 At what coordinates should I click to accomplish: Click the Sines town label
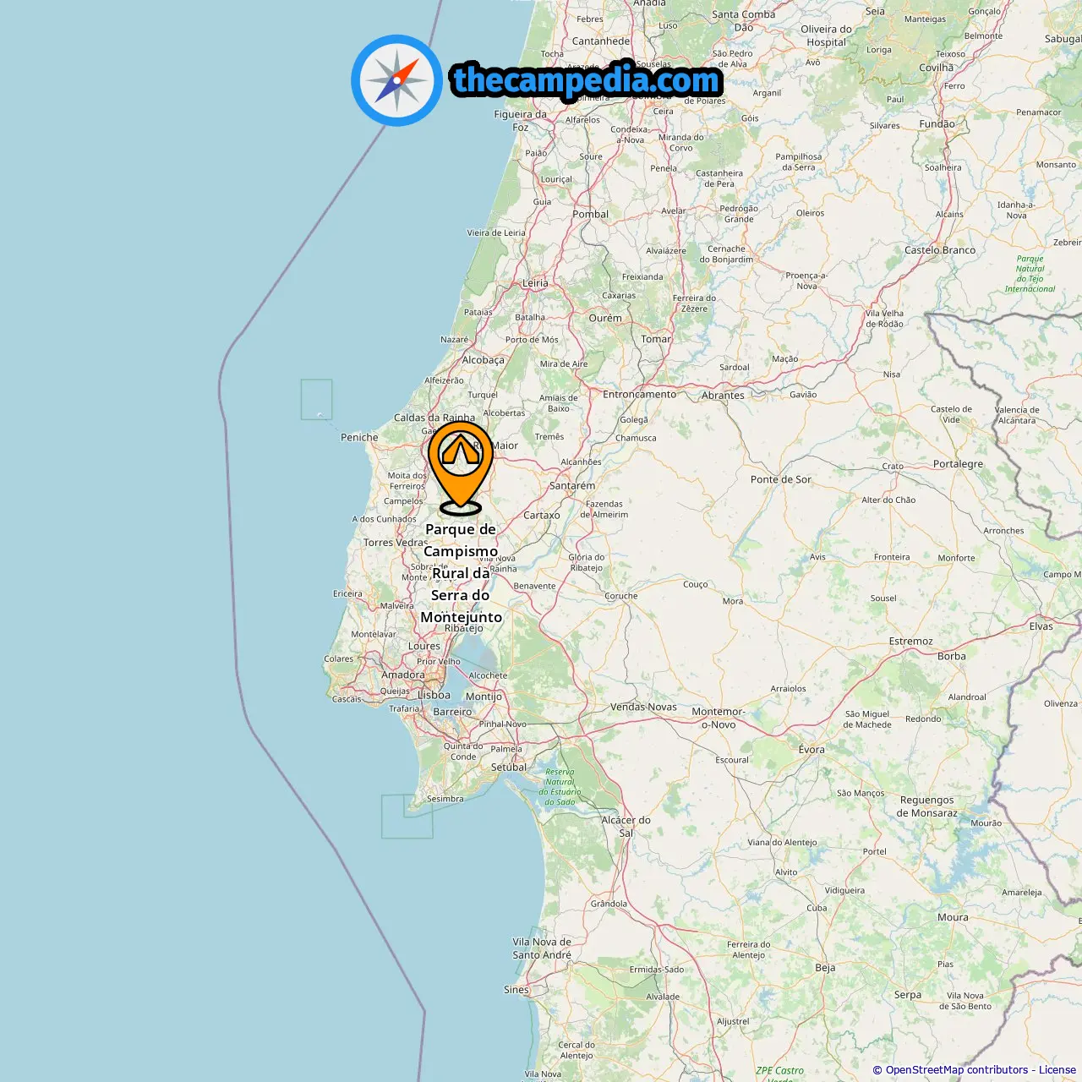516,990
